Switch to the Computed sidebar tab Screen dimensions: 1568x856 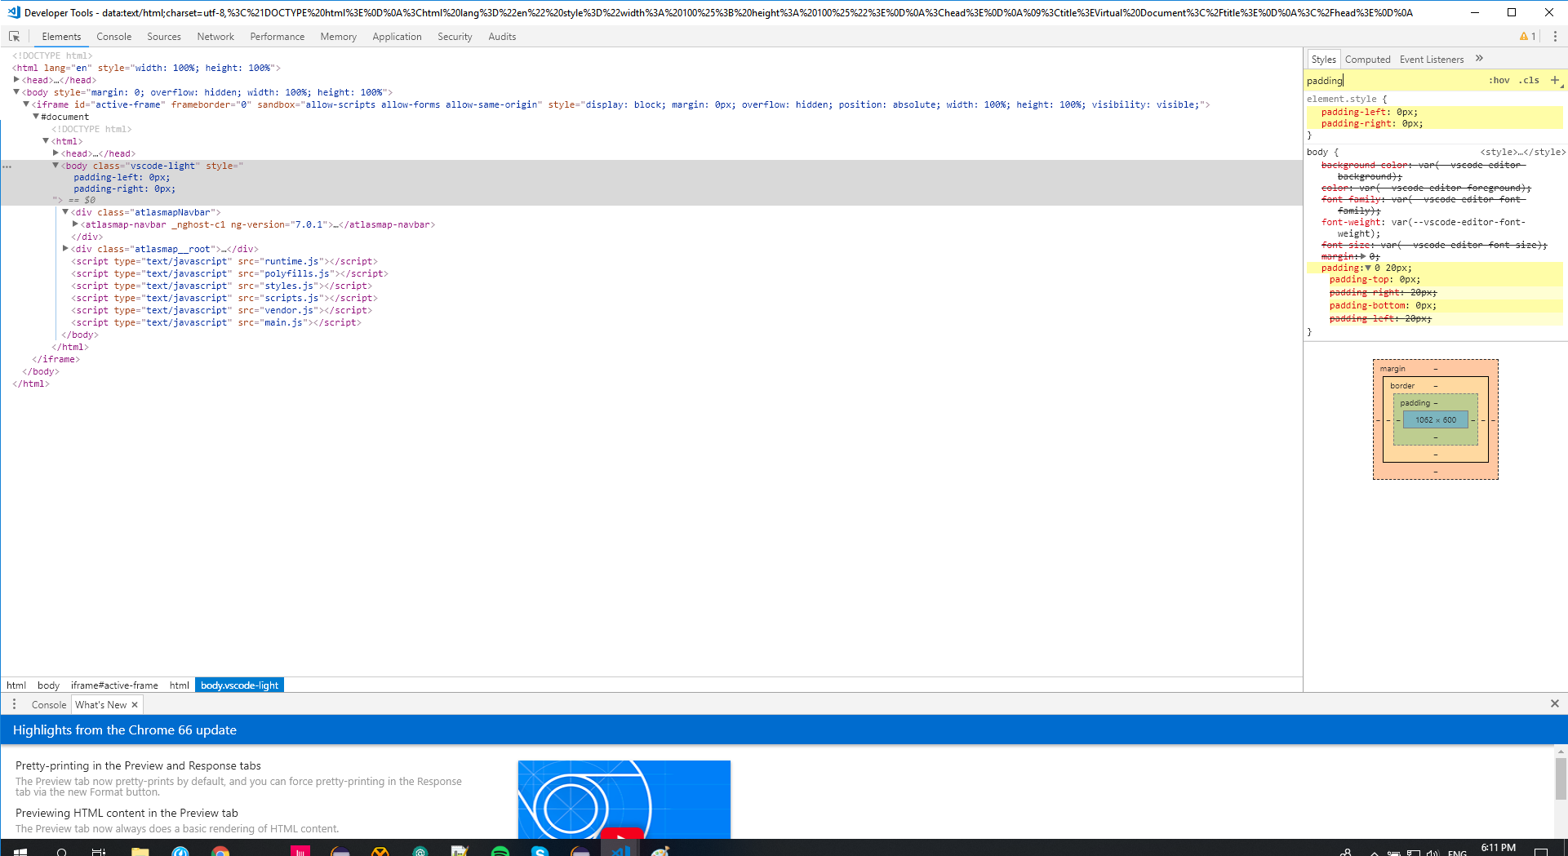(x=1367, y=60)
